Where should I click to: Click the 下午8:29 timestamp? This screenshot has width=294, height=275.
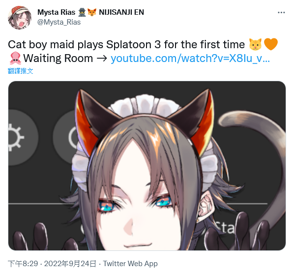pyautogui.click(x=23, y=264)
